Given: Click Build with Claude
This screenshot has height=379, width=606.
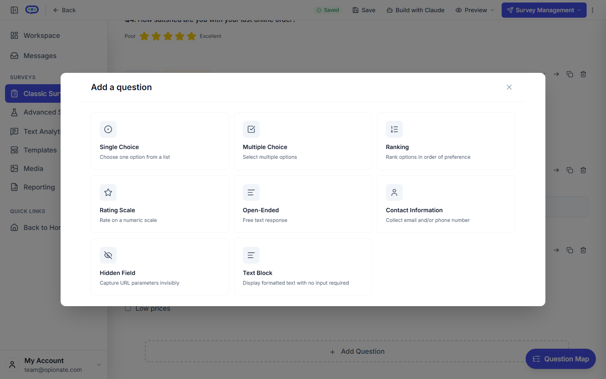Looking at the screenshot, I should [x=416, y=10].
